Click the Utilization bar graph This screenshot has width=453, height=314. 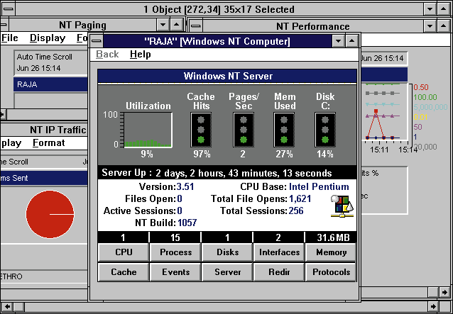148,130
